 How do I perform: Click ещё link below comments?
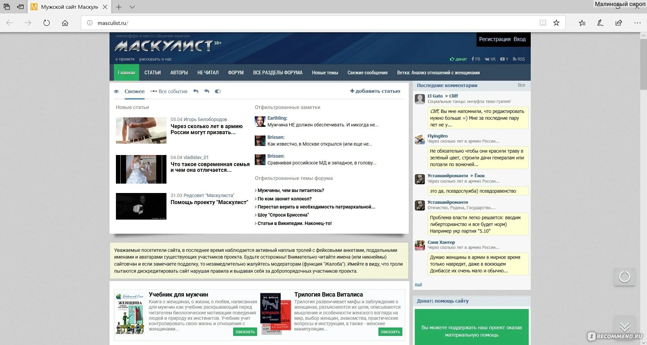[x=418, y=284]
